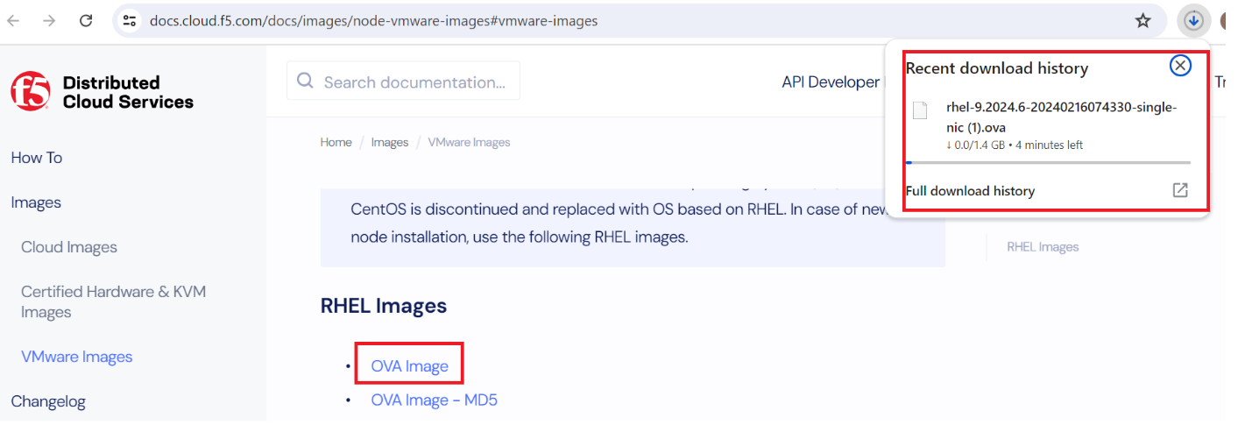
Task: Click the OVA Image download link
Action: coord(409,366)
